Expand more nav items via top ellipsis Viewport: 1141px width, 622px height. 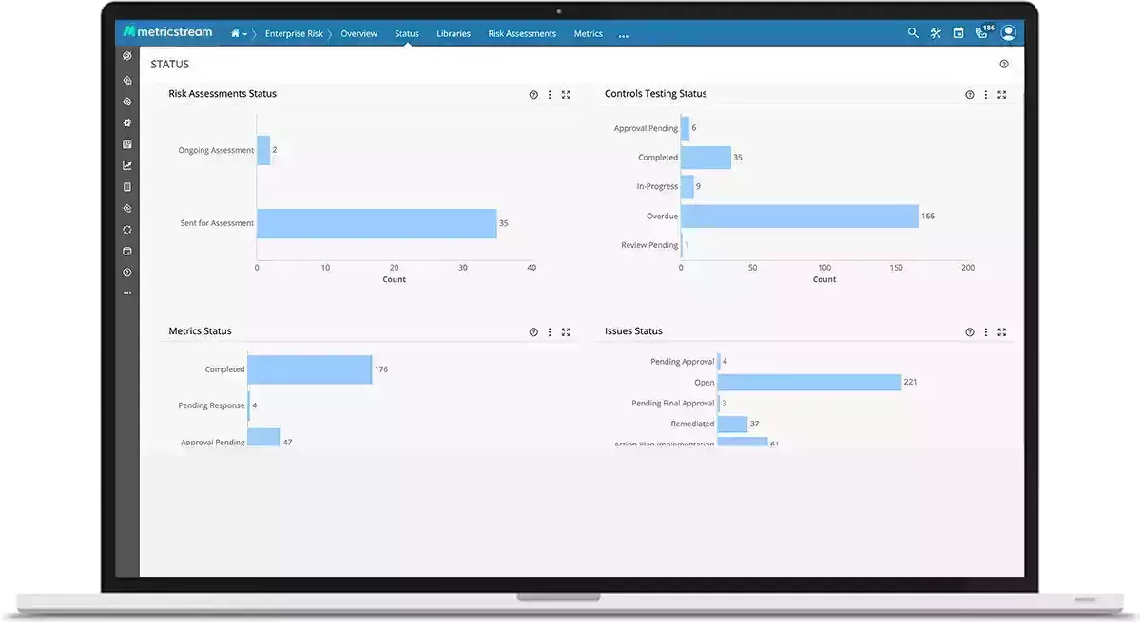tap(624, 35)
